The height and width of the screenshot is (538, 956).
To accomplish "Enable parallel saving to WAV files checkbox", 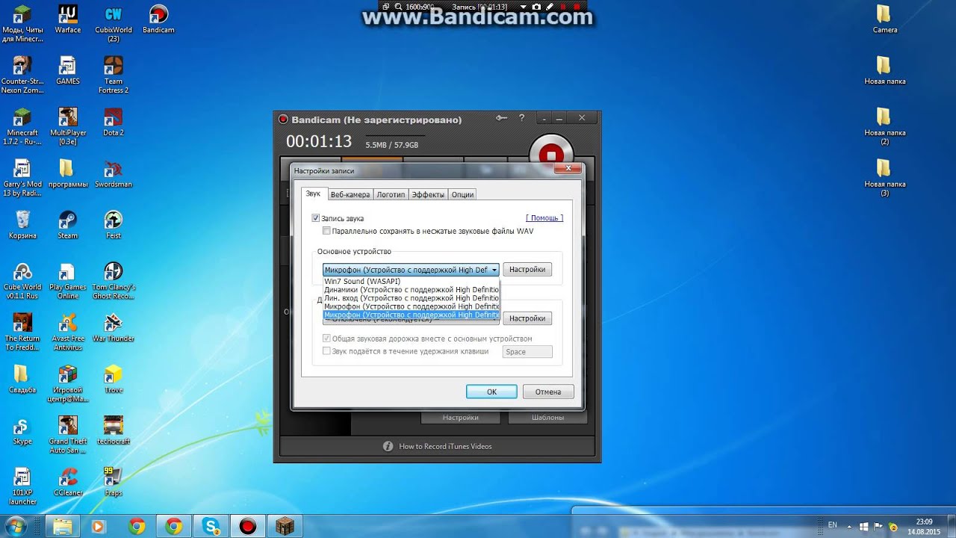I will point(326,231).
